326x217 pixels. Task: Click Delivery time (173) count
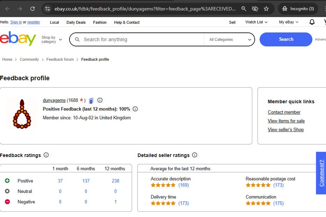(183, 203)
